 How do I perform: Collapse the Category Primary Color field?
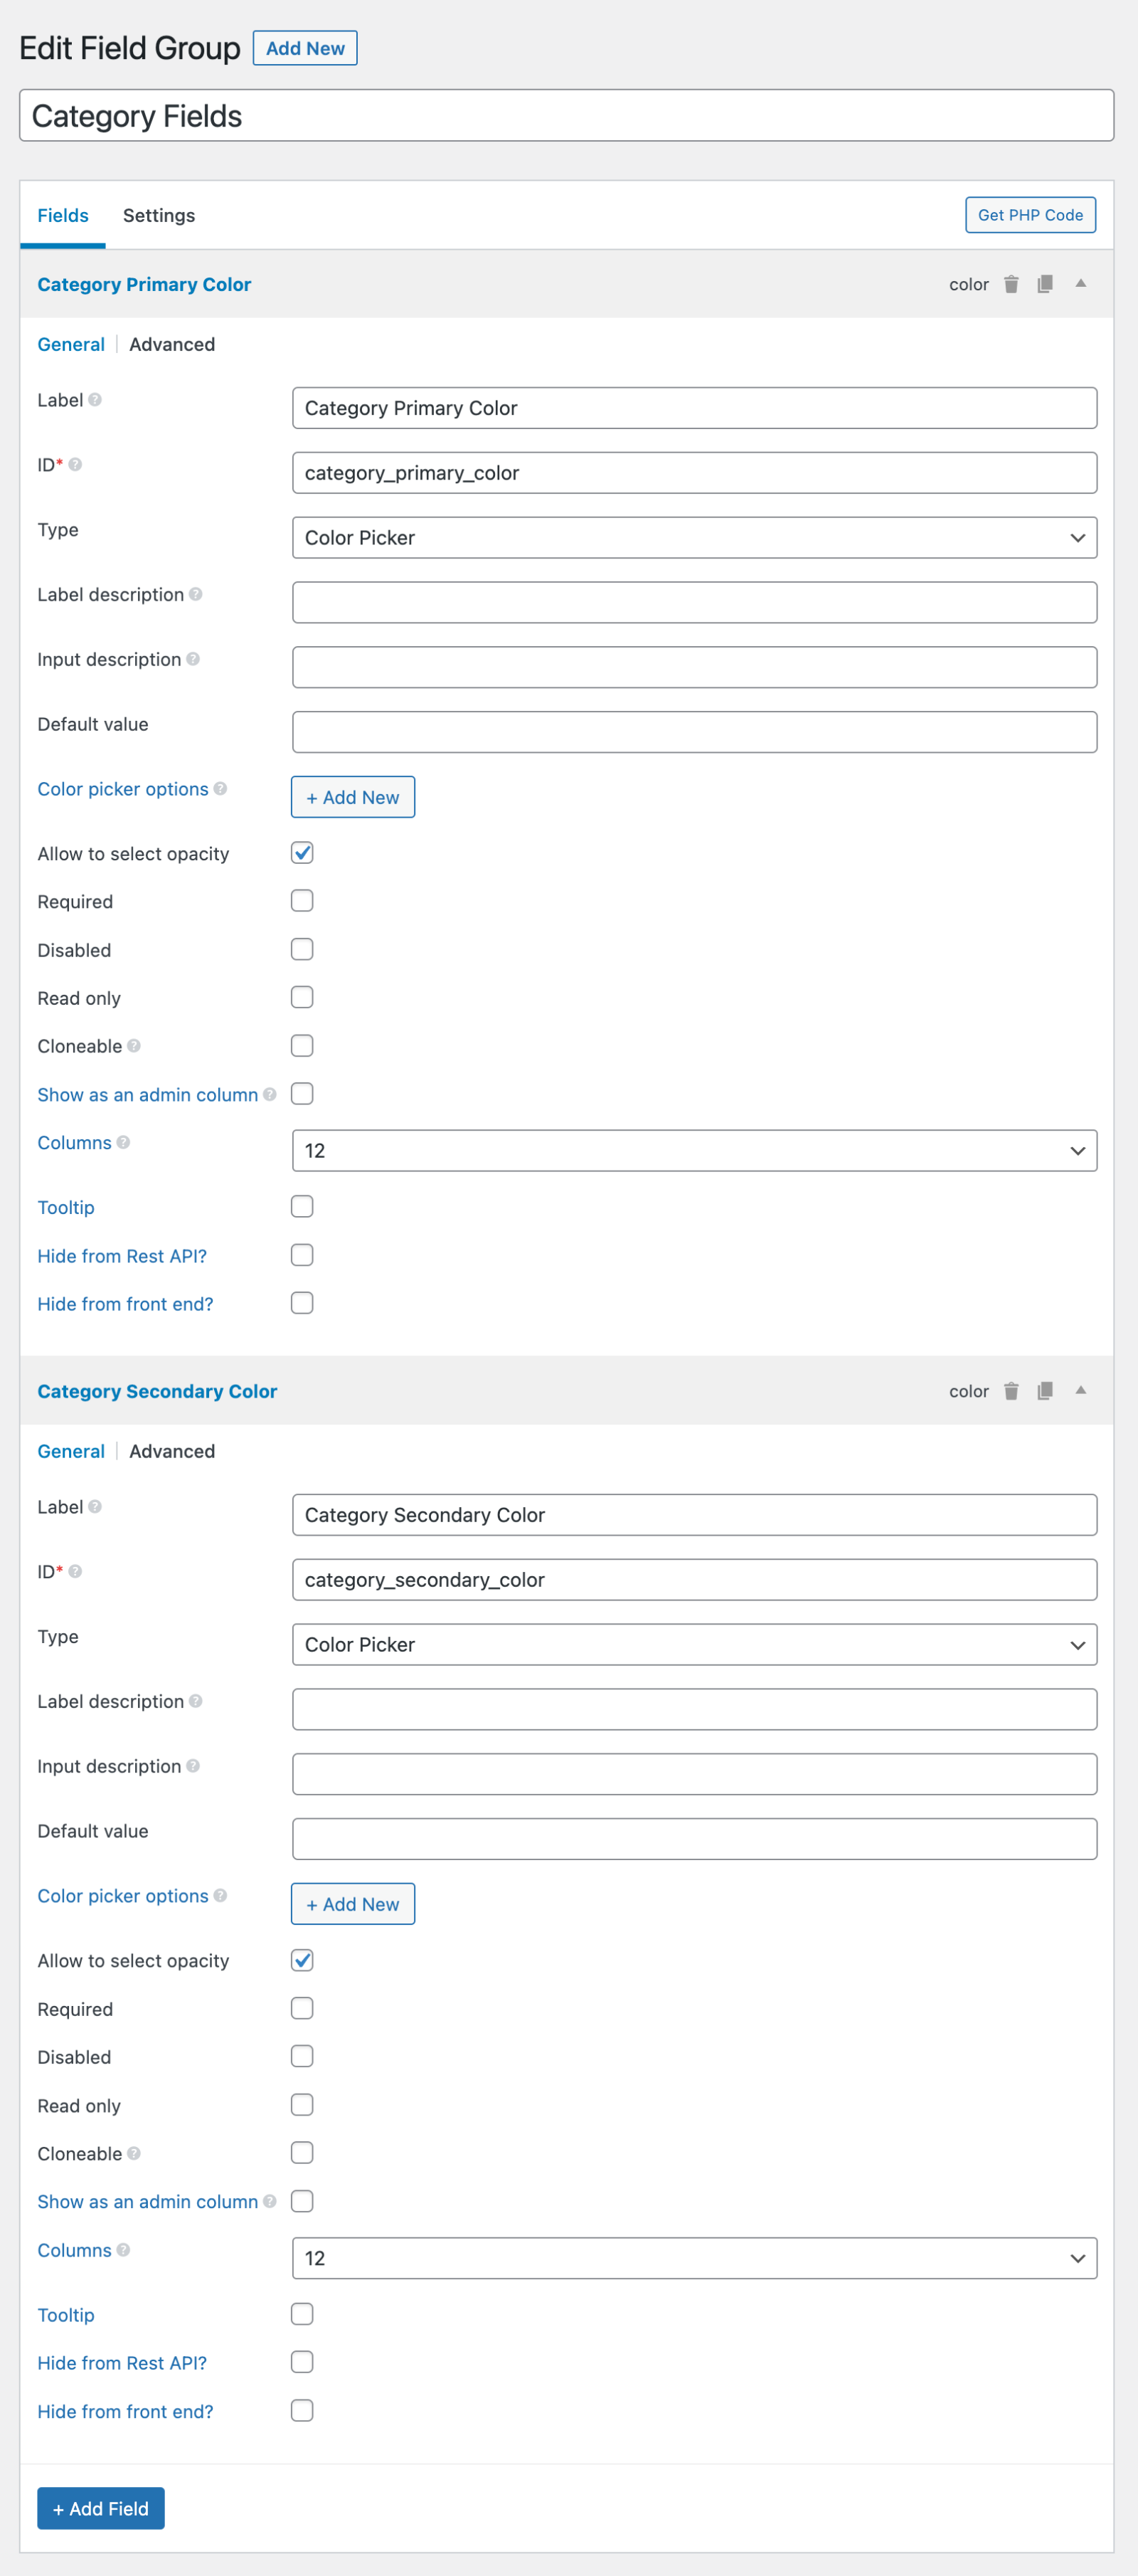(1080, 284)
